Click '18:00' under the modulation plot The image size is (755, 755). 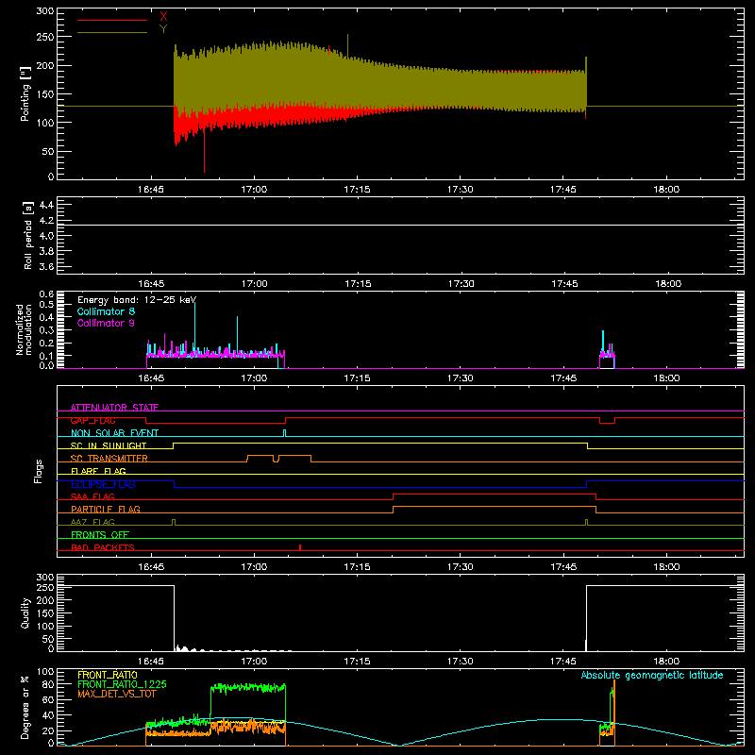point(666,378)
